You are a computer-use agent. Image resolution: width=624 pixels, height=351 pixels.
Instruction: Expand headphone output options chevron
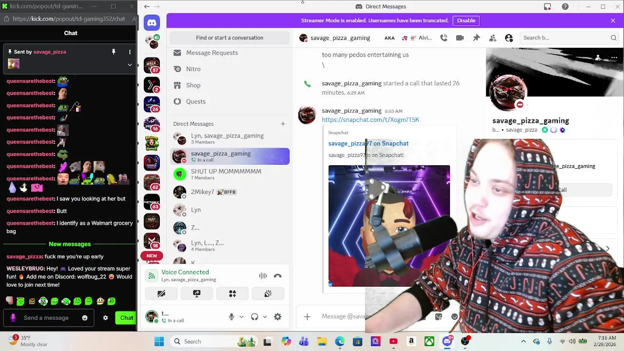(265, 317)
